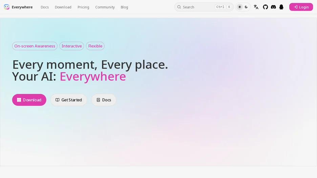Click the pink Download button
317x178 pixels.
pyautogui.click(x=29, y=100)
